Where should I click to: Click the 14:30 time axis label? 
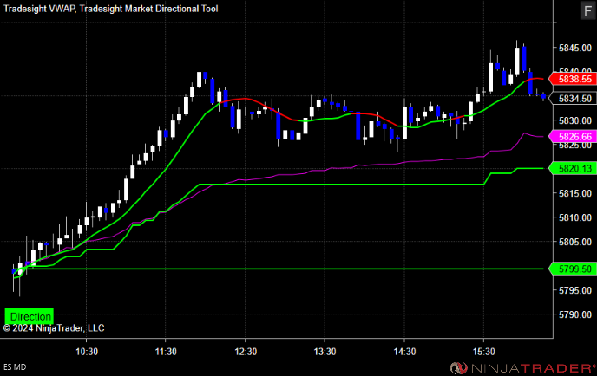pyautogui.click(x=404, y=352)
